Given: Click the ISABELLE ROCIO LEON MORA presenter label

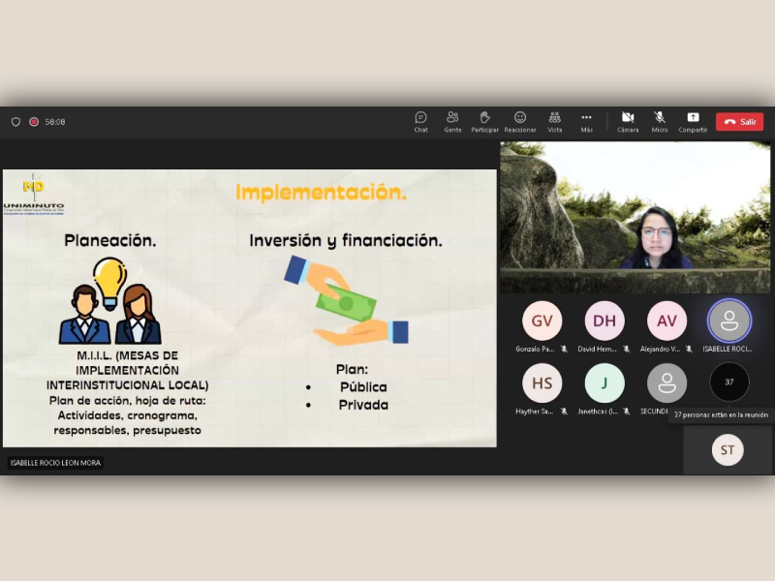Looking at the screenshot, I should (x=55, y=463).
